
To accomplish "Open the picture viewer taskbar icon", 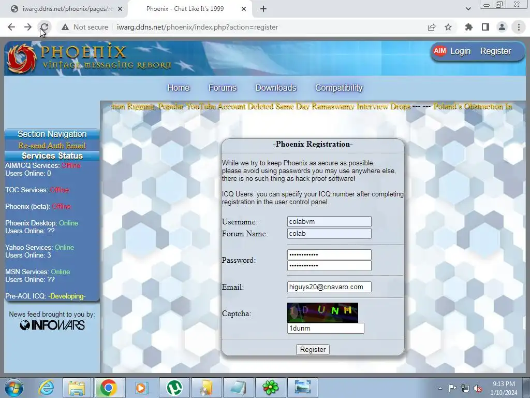I will coord(302,388).
